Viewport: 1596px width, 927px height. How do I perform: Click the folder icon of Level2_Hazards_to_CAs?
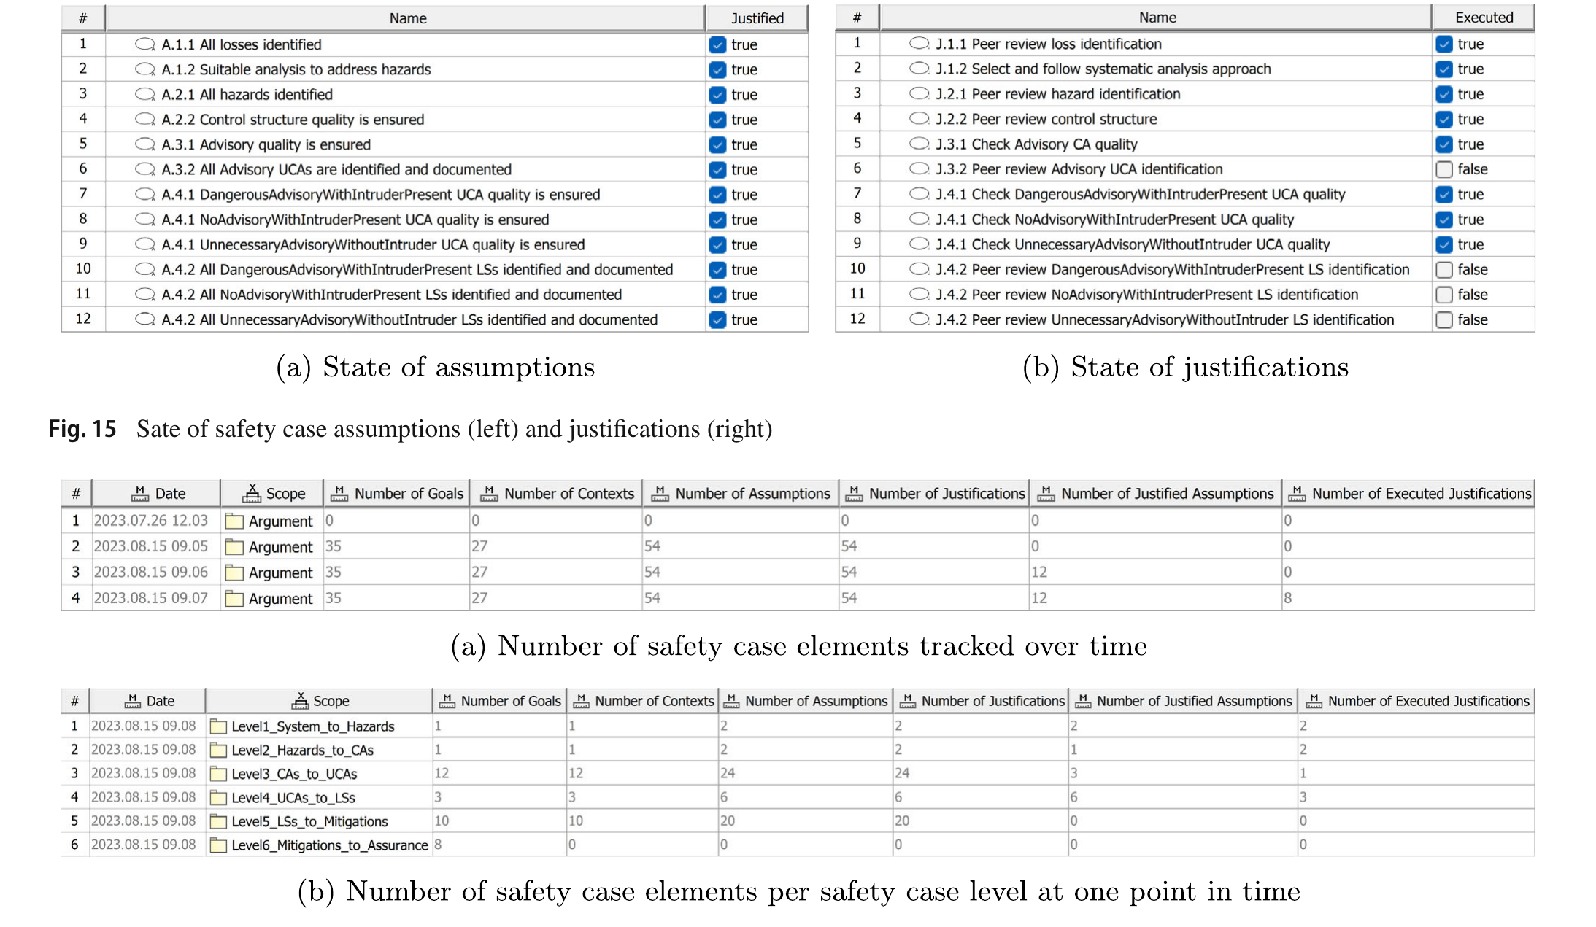click(218, 750)
